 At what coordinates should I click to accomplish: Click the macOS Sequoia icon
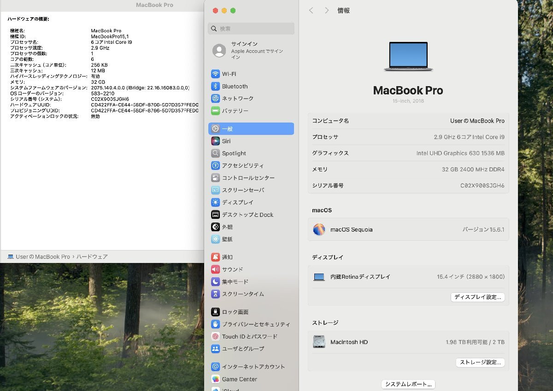click(x=319, y=229)
